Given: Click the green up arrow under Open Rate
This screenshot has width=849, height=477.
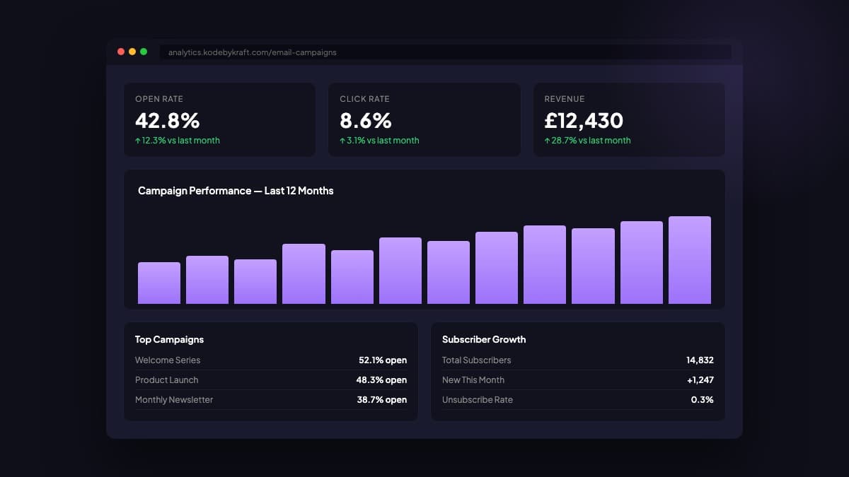Looking at the screenshot, I should click(x=138, y=141).
